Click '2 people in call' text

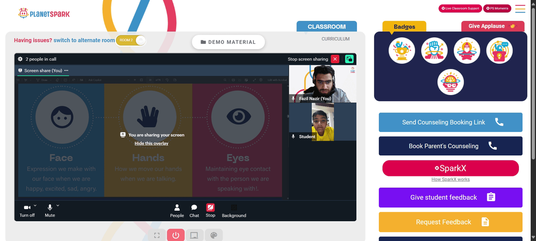(x=41, y=59)
